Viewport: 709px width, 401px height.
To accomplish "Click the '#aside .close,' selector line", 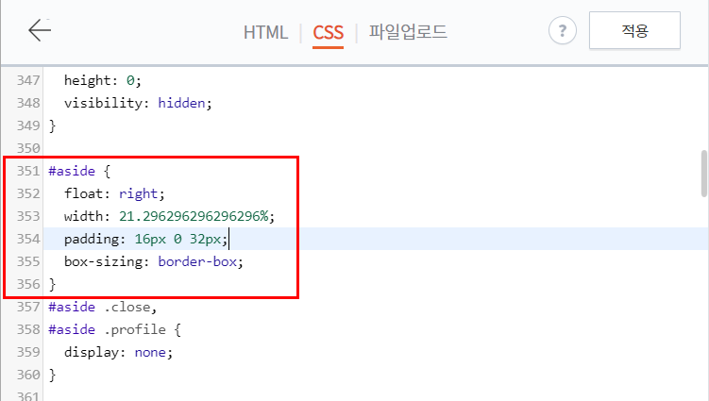I will pyautogui.click(x=103, y=307).
